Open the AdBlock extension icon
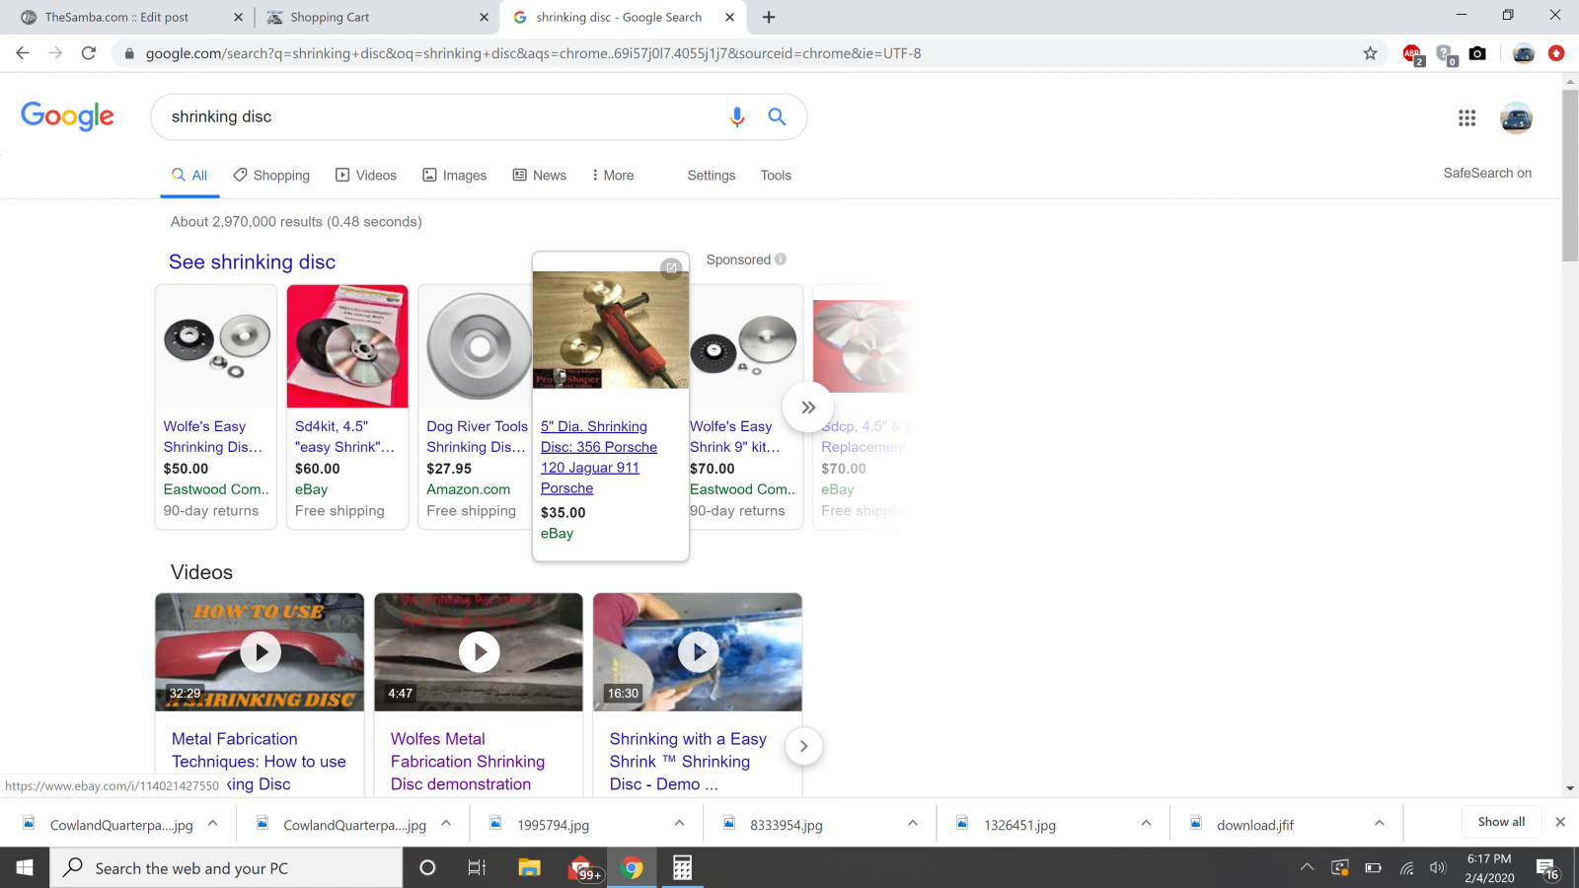The width and height of the screenshot is (1579, 888). [1412, 54]
